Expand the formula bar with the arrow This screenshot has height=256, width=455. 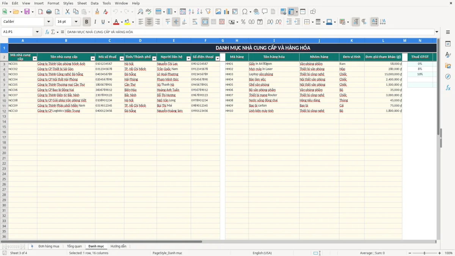coord(437,32)
